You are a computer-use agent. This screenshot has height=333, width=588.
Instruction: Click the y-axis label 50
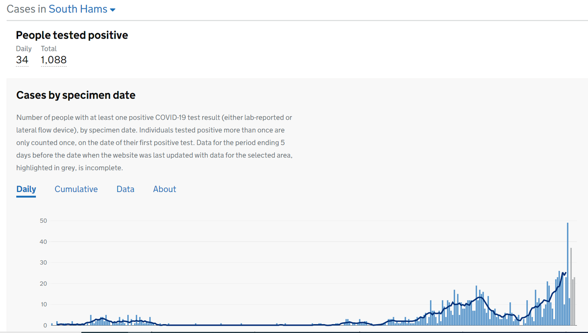tap(44, 221)
